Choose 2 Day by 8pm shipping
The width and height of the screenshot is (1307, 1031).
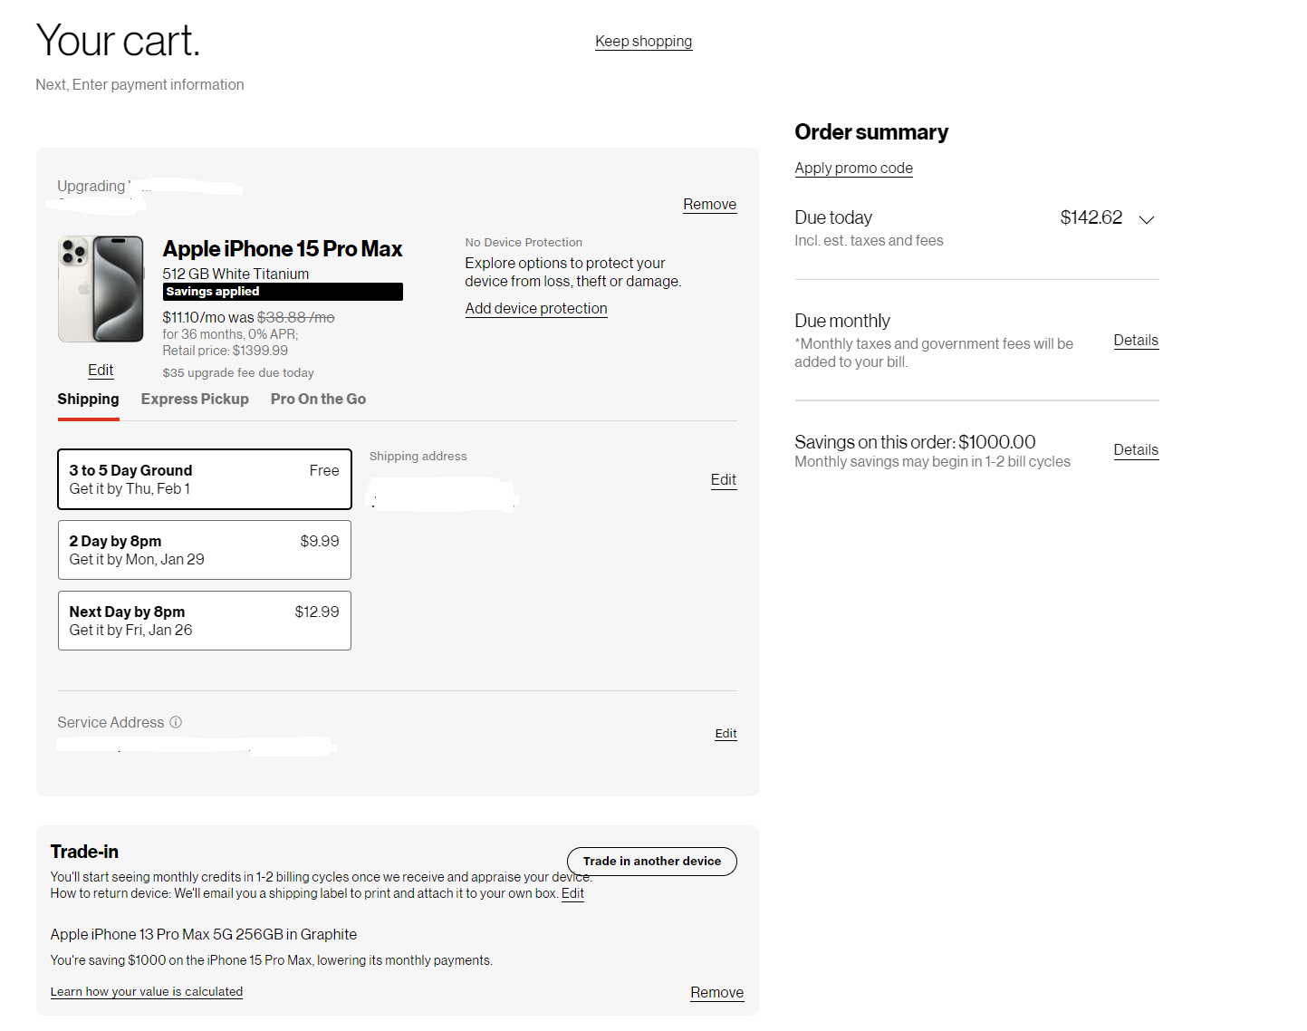click(x=205, y=550)
